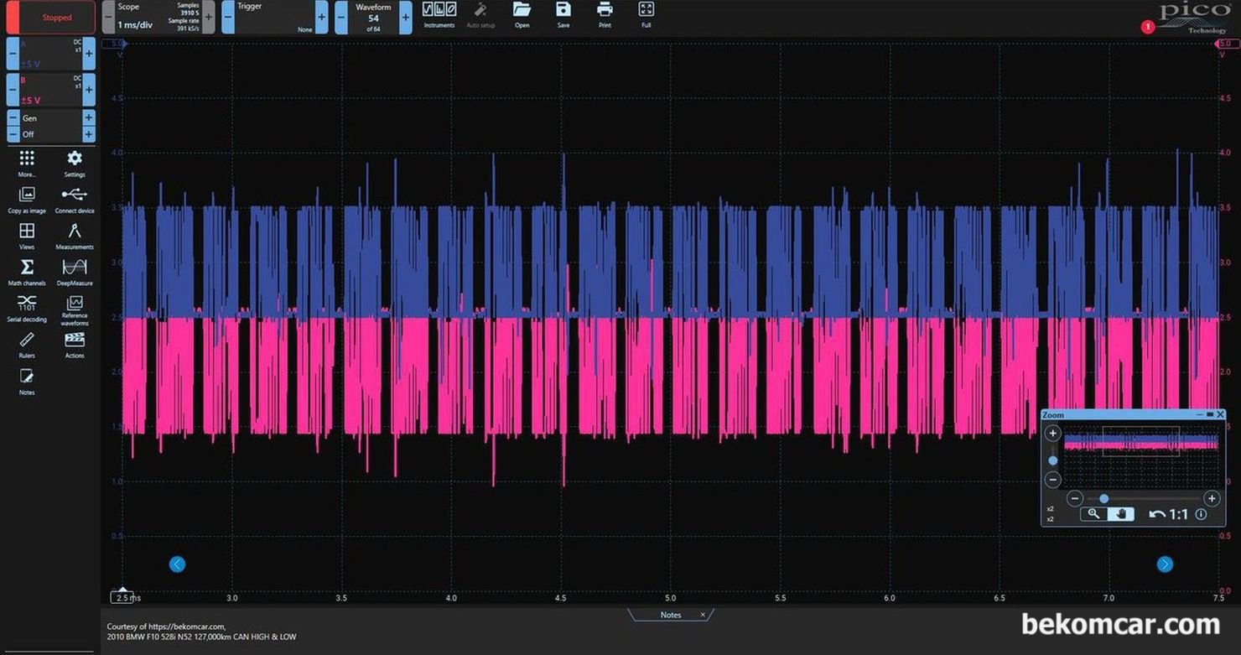Switch to magnifier zoom mode in Zoom window
This screenshot has height=655, width=1241.
point(1093,514)
